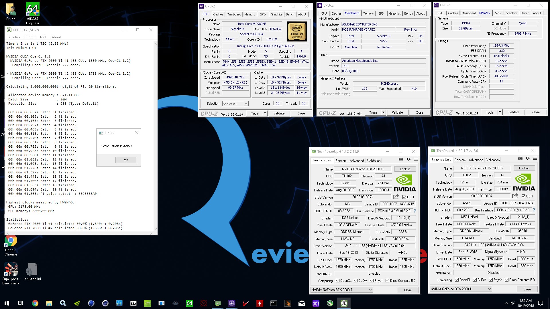Open the hamburger menu in MSI GPU-Z window
The width and height of the screenshot is (550, 309).
416,159
